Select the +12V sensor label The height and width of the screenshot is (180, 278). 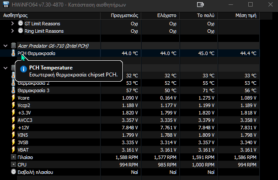coord(24,128)
